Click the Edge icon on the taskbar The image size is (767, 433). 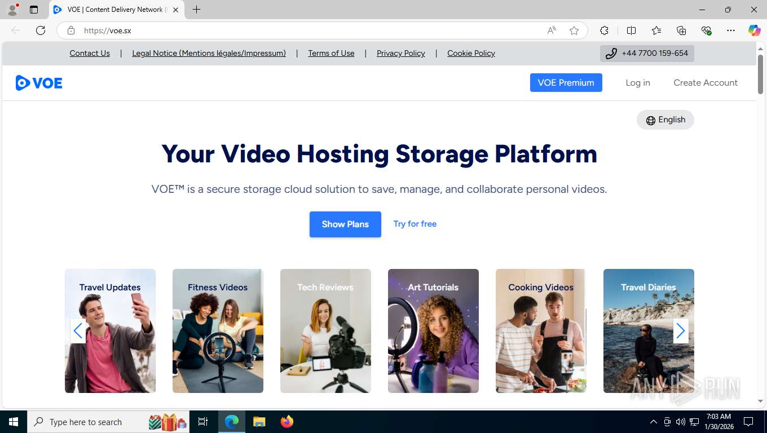tap(232, 422)
